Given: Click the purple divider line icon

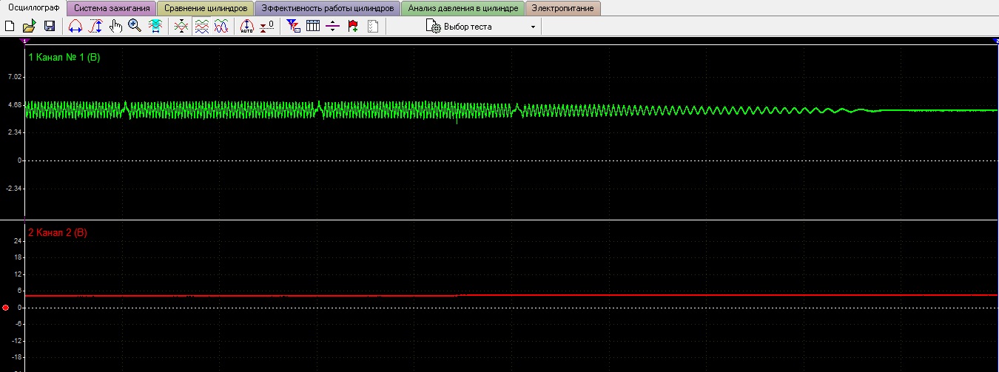Looking at the screenshot, I should [333, 26].
